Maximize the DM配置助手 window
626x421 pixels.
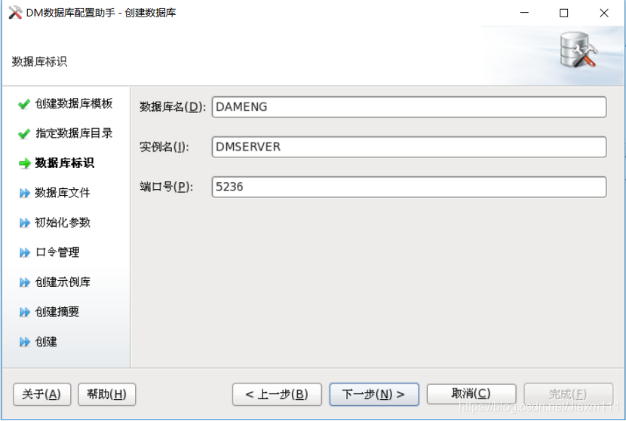(x=563, y=13)
